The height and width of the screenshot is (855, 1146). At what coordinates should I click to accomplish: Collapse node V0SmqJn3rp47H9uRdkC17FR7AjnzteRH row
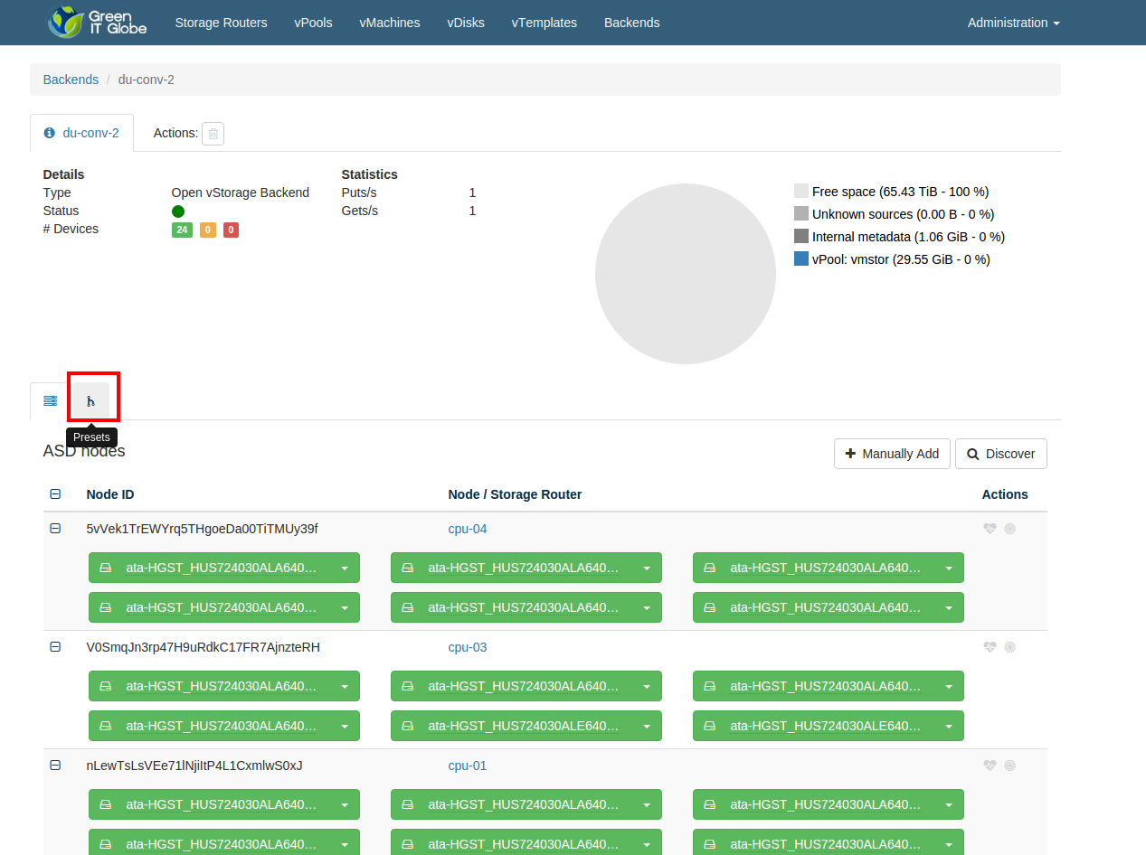[x=55, y=647]
